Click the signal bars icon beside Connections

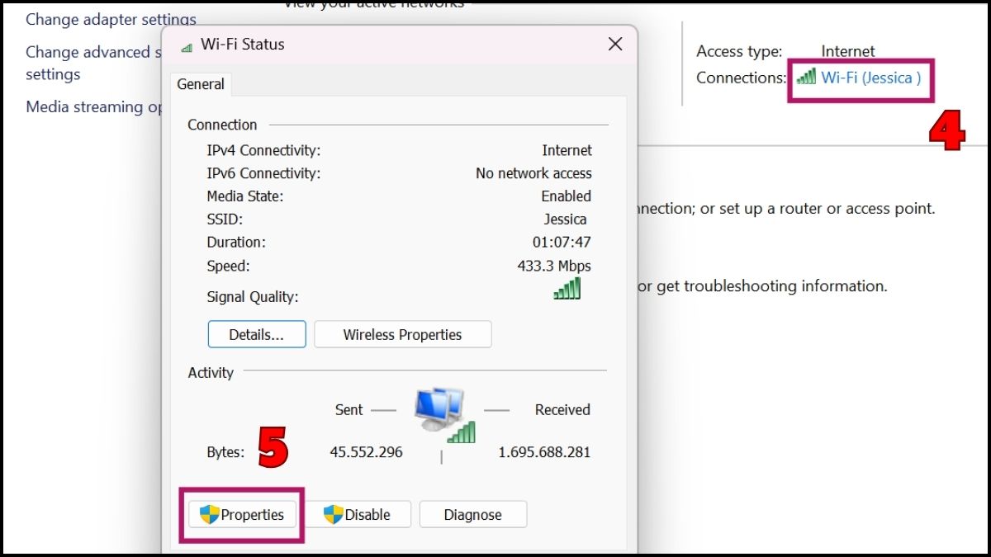click(x=806, y=77)
